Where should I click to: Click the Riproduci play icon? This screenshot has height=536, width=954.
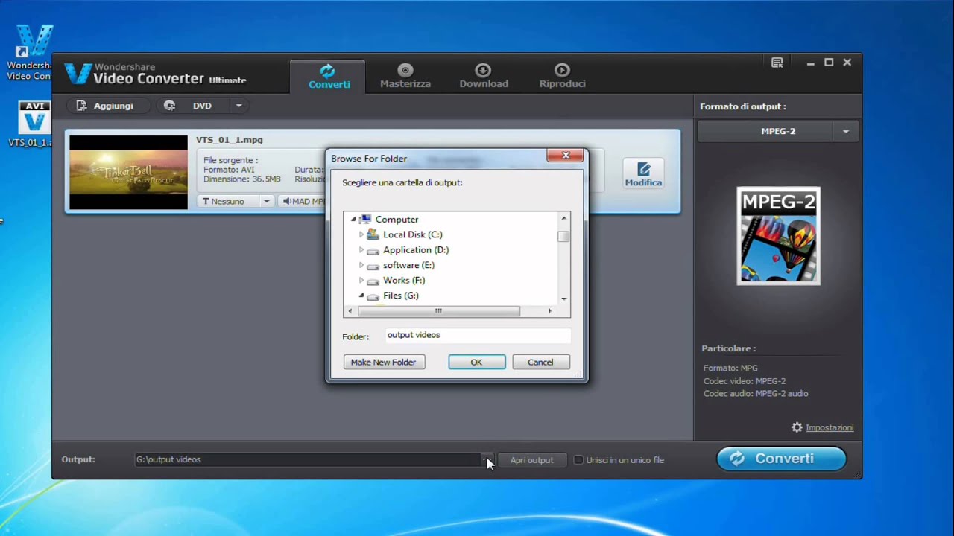[562, 71]
